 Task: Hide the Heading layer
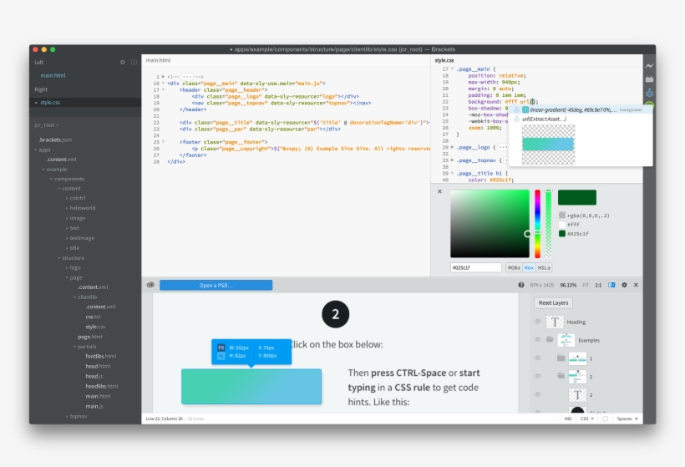pyautogui.click(x=537, y=322)
